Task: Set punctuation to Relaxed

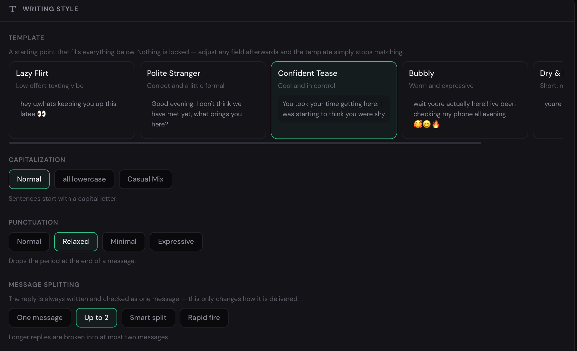Action: coord(76,241)
